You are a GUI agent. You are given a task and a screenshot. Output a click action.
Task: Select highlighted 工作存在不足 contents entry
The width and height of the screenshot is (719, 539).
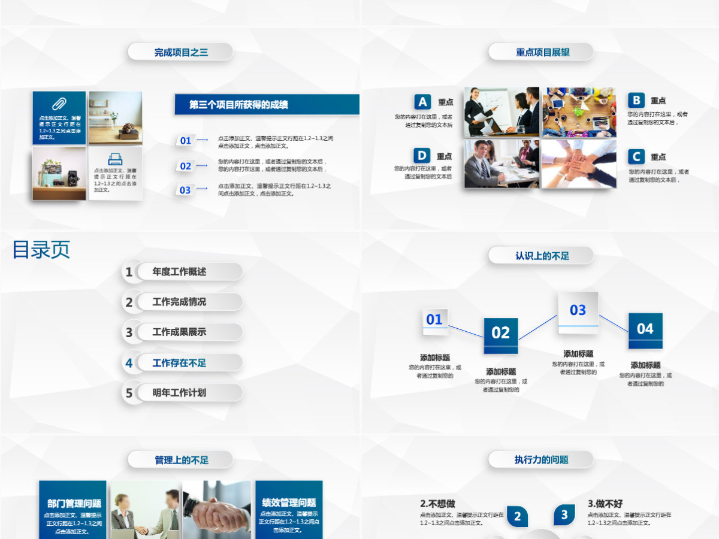[x=189, y=362]
